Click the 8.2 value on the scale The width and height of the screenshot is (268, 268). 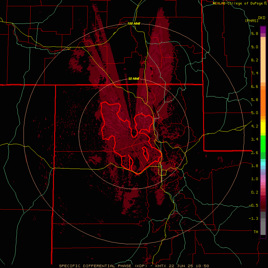(255, 60)
